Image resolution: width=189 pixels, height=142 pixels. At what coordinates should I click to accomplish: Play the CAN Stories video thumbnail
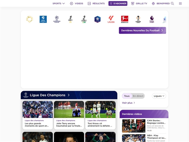click(134, 126)
